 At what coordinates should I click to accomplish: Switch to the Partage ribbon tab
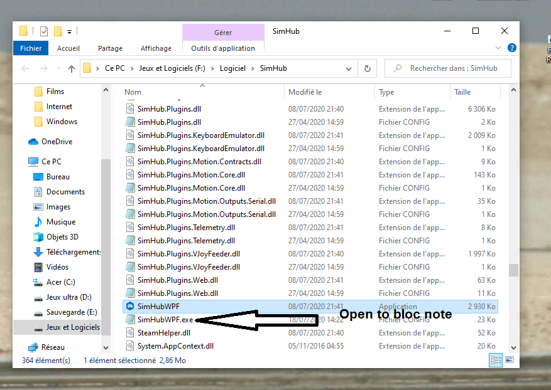pyautogui.click(x=111, y=48)
